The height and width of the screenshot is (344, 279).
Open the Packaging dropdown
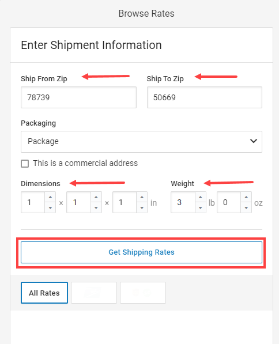pos(141,142)
